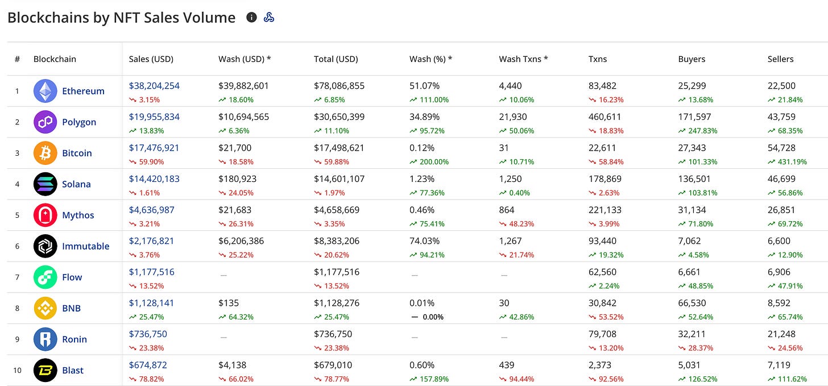The height and width of the screenshot is (386, 828).
Task: Select Ronin transactions count 79,708
Action: 602,334
